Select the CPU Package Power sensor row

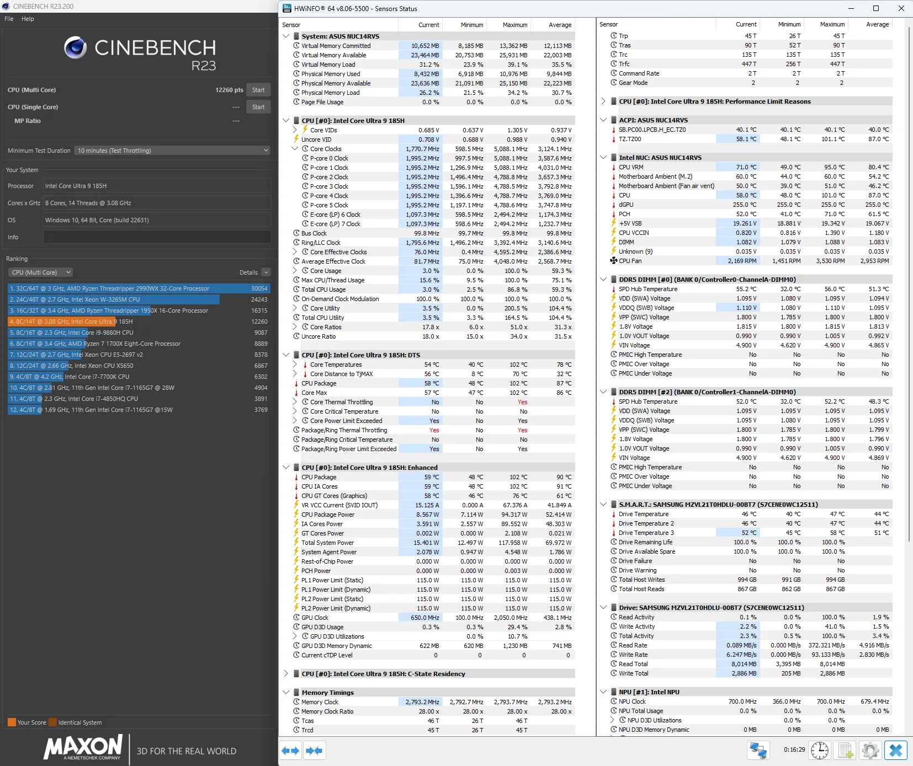[x=434, y=515]
